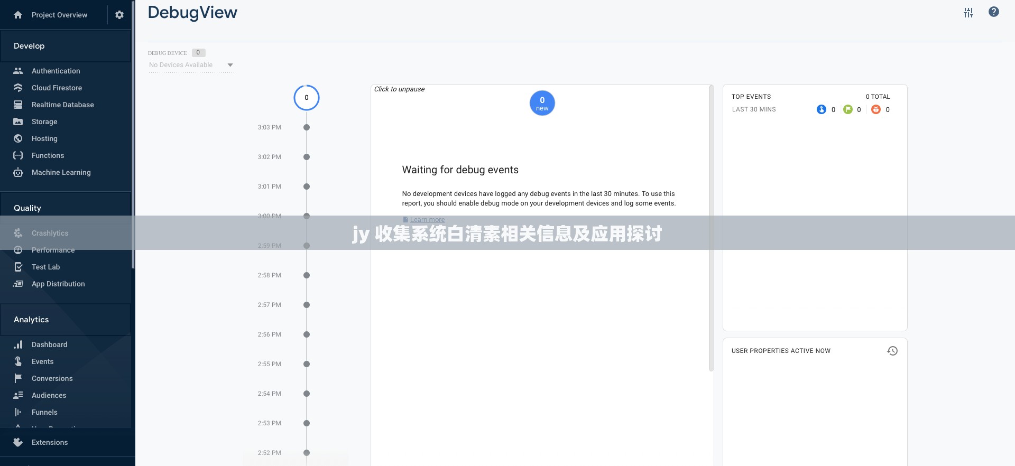Select the 2:56 PM timeline marker
The image size is (1015, 466).
(307, 334)
